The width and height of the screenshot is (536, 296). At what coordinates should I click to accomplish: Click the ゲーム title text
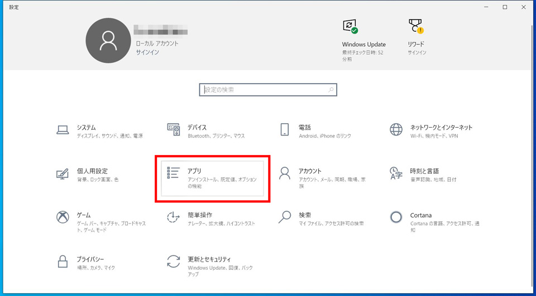coord(84,215)
